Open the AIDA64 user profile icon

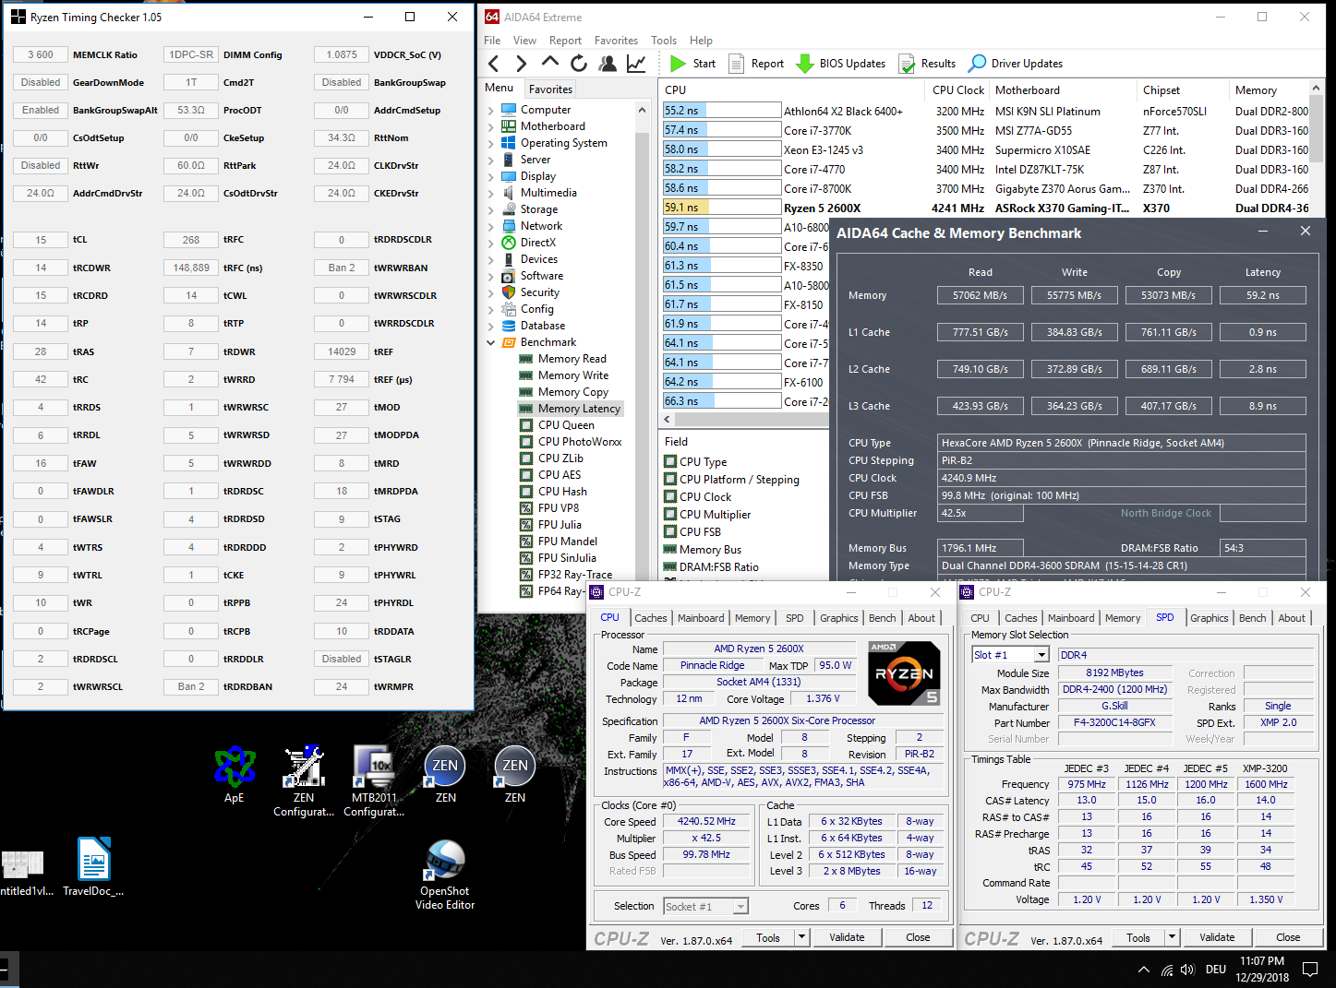tap(608, 63)
